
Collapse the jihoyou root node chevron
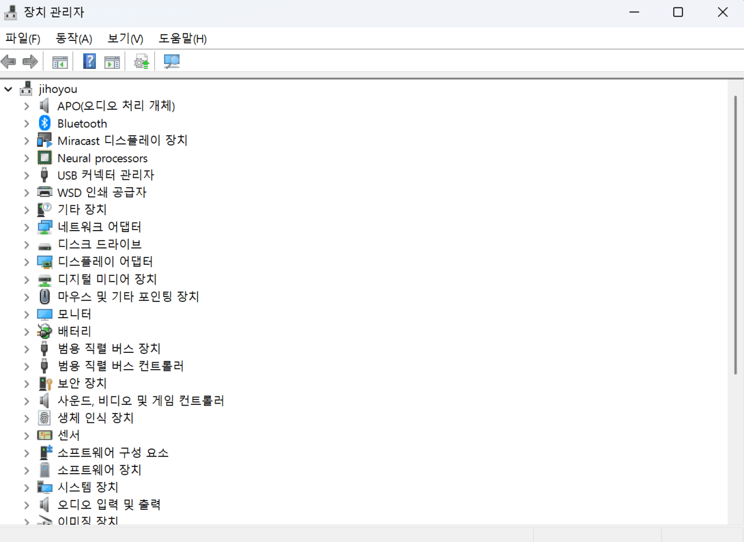pyautogui.click(x=8, y=89)
